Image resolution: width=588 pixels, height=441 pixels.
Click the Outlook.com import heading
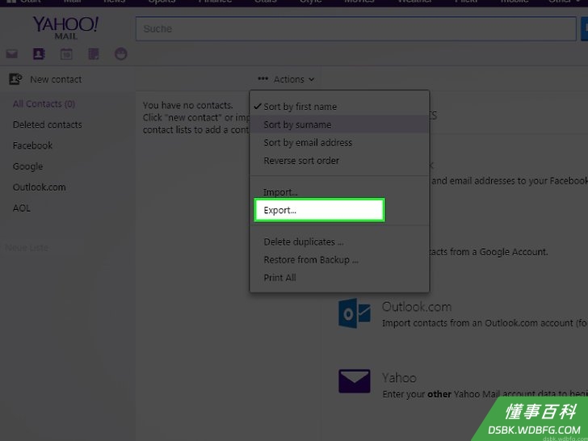pyautogui.click(x=417, y=307)
